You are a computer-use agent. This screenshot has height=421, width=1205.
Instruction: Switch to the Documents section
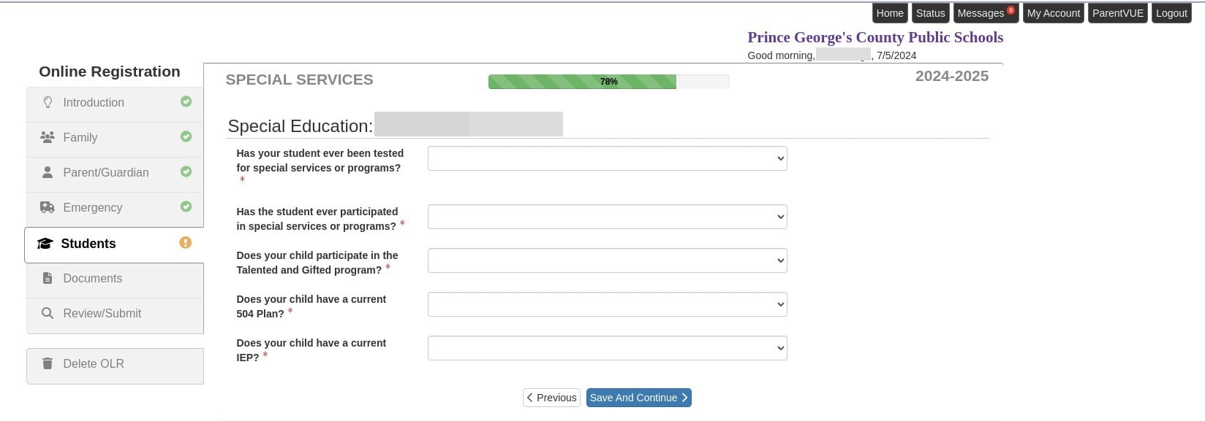93,278
